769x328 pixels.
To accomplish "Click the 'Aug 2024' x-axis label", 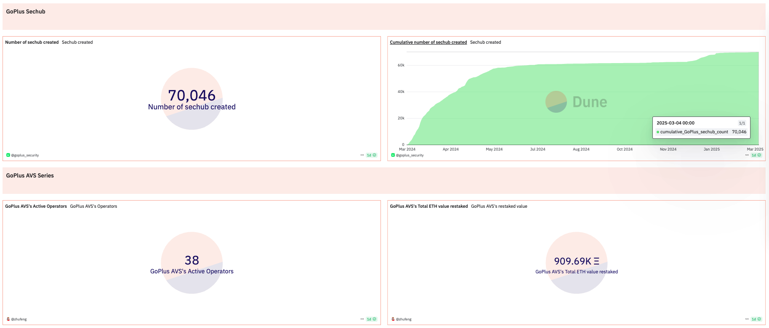I will [581, 149].
